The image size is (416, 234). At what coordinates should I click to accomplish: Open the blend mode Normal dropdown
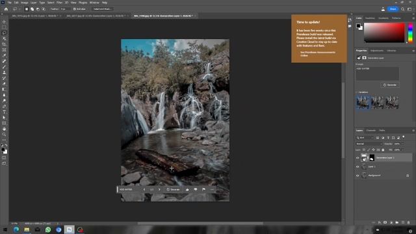(x=369, y=144)
